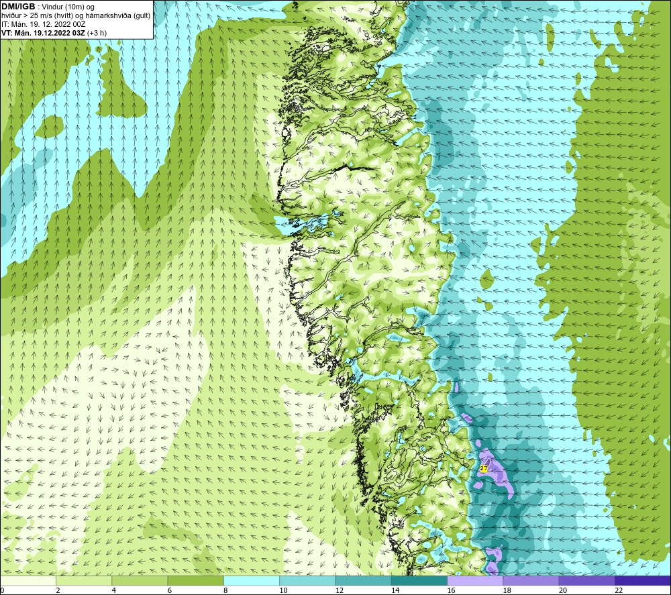Click the 10-12 m/s legend swatch

tap(307, 580)
